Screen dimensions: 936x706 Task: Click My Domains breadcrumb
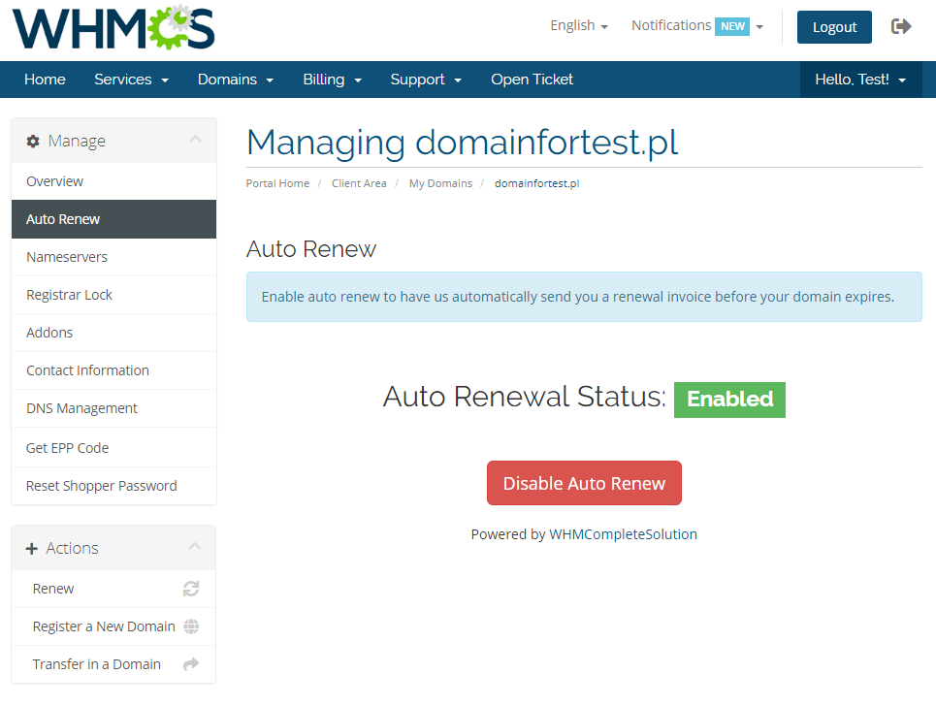click(440, 183)
